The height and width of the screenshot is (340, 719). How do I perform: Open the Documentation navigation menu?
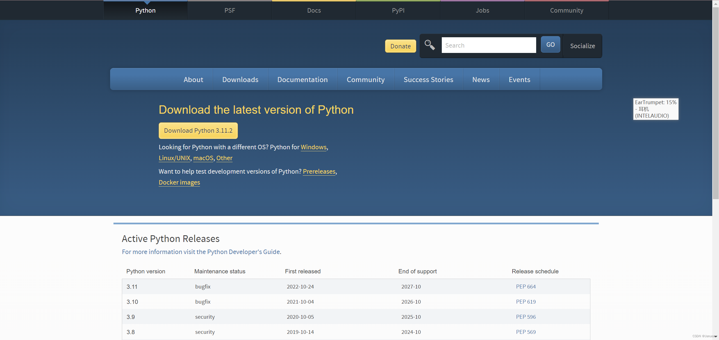[x=302, y=80]
